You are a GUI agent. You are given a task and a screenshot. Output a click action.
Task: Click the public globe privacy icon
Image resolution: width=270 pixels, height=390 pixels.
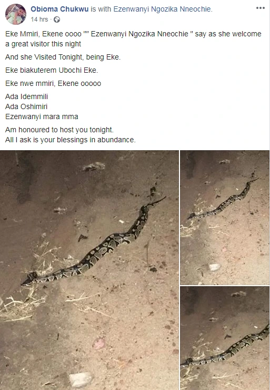pos(57,19)
